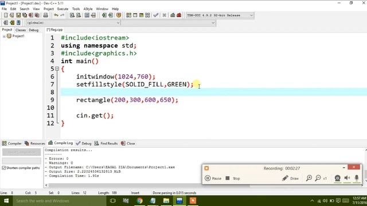Redo the edit via toolbar arrow
The width and height of the screenshot is (367, 206).
coord(63,15)
